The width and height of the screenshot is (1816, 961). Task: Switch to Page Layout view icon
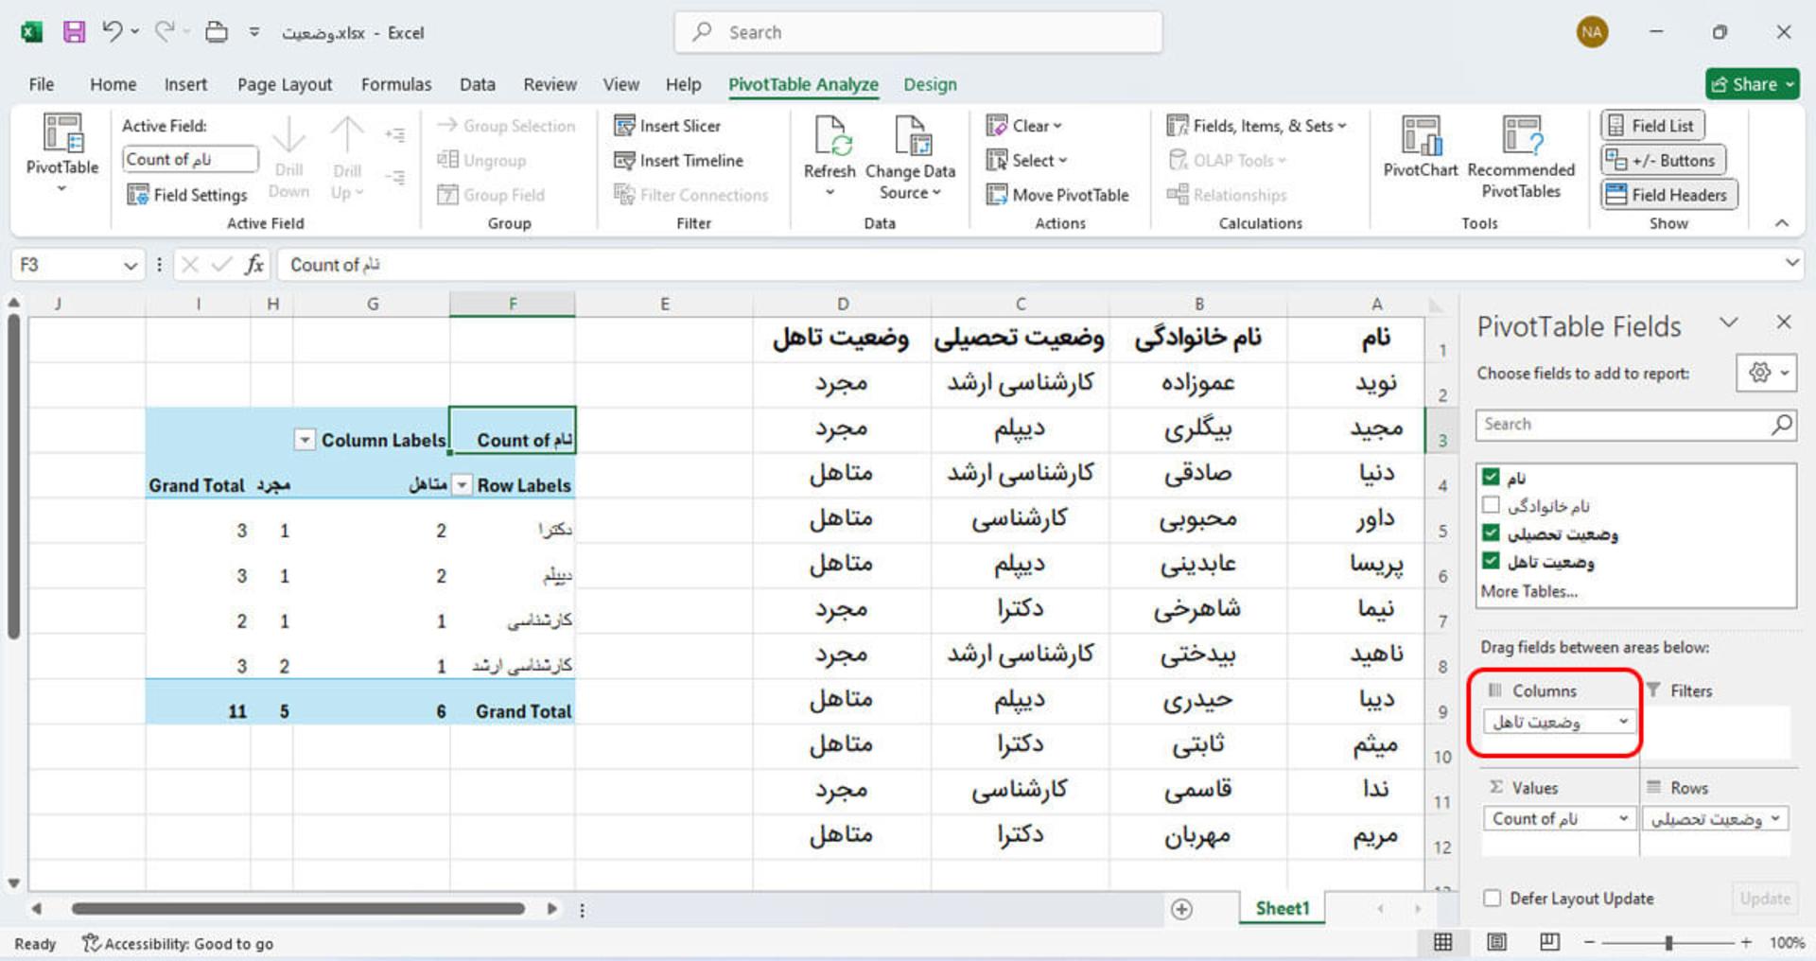1496,942
